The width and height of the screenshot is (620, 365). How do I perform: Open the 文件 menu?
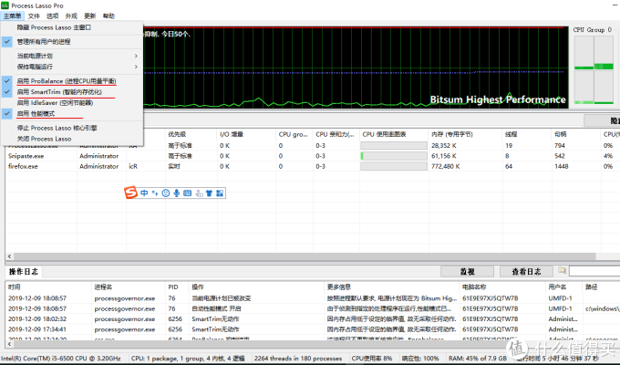click(34, 16)
